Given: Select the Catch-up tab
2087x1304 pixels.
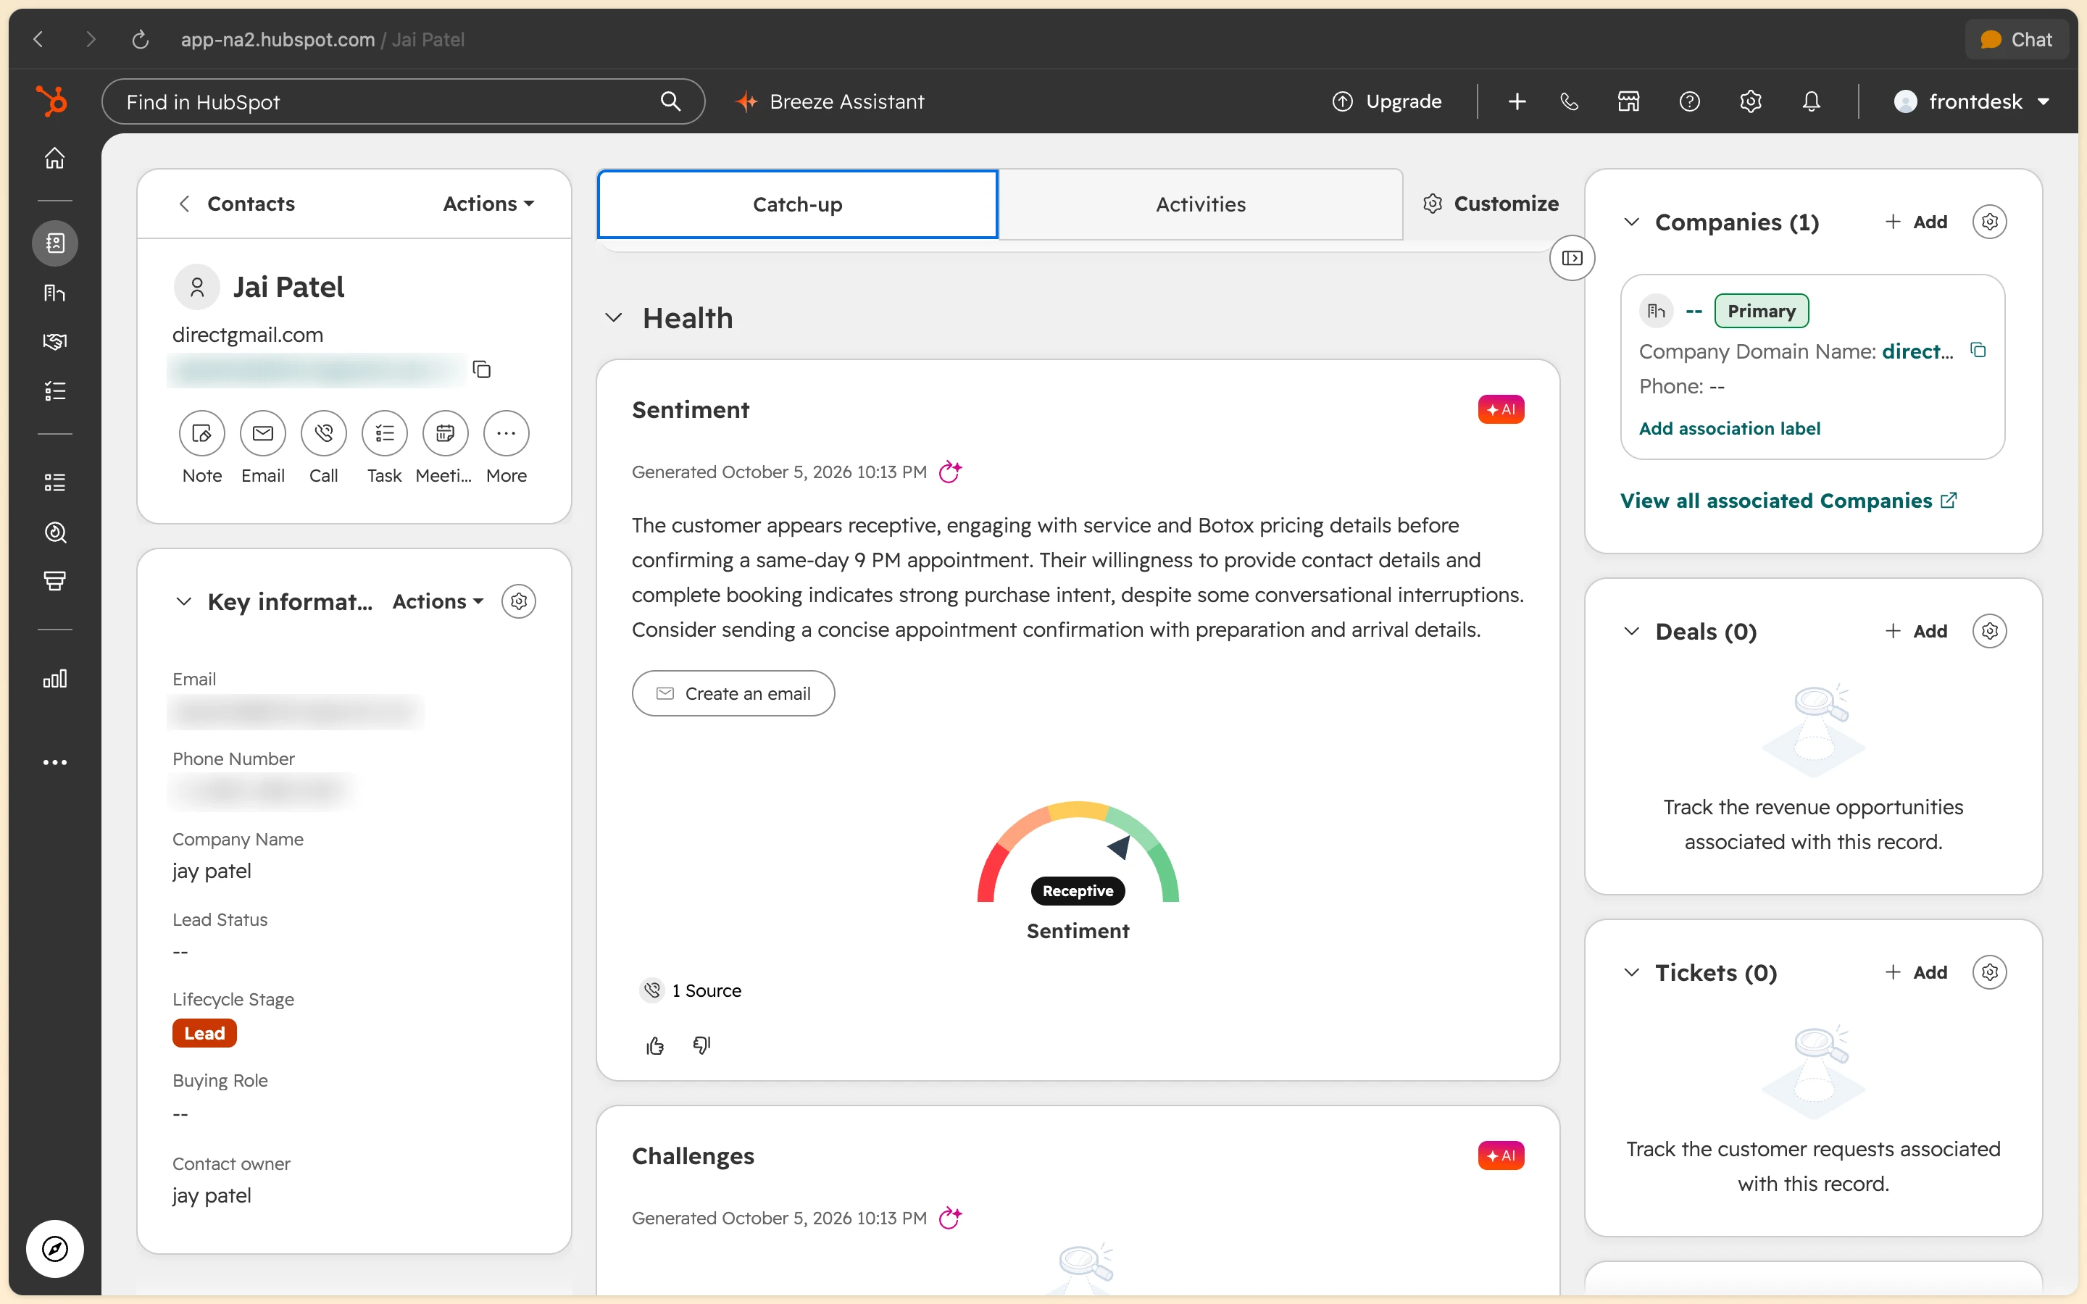Looking at the screenshot, I should coord(797,204).
